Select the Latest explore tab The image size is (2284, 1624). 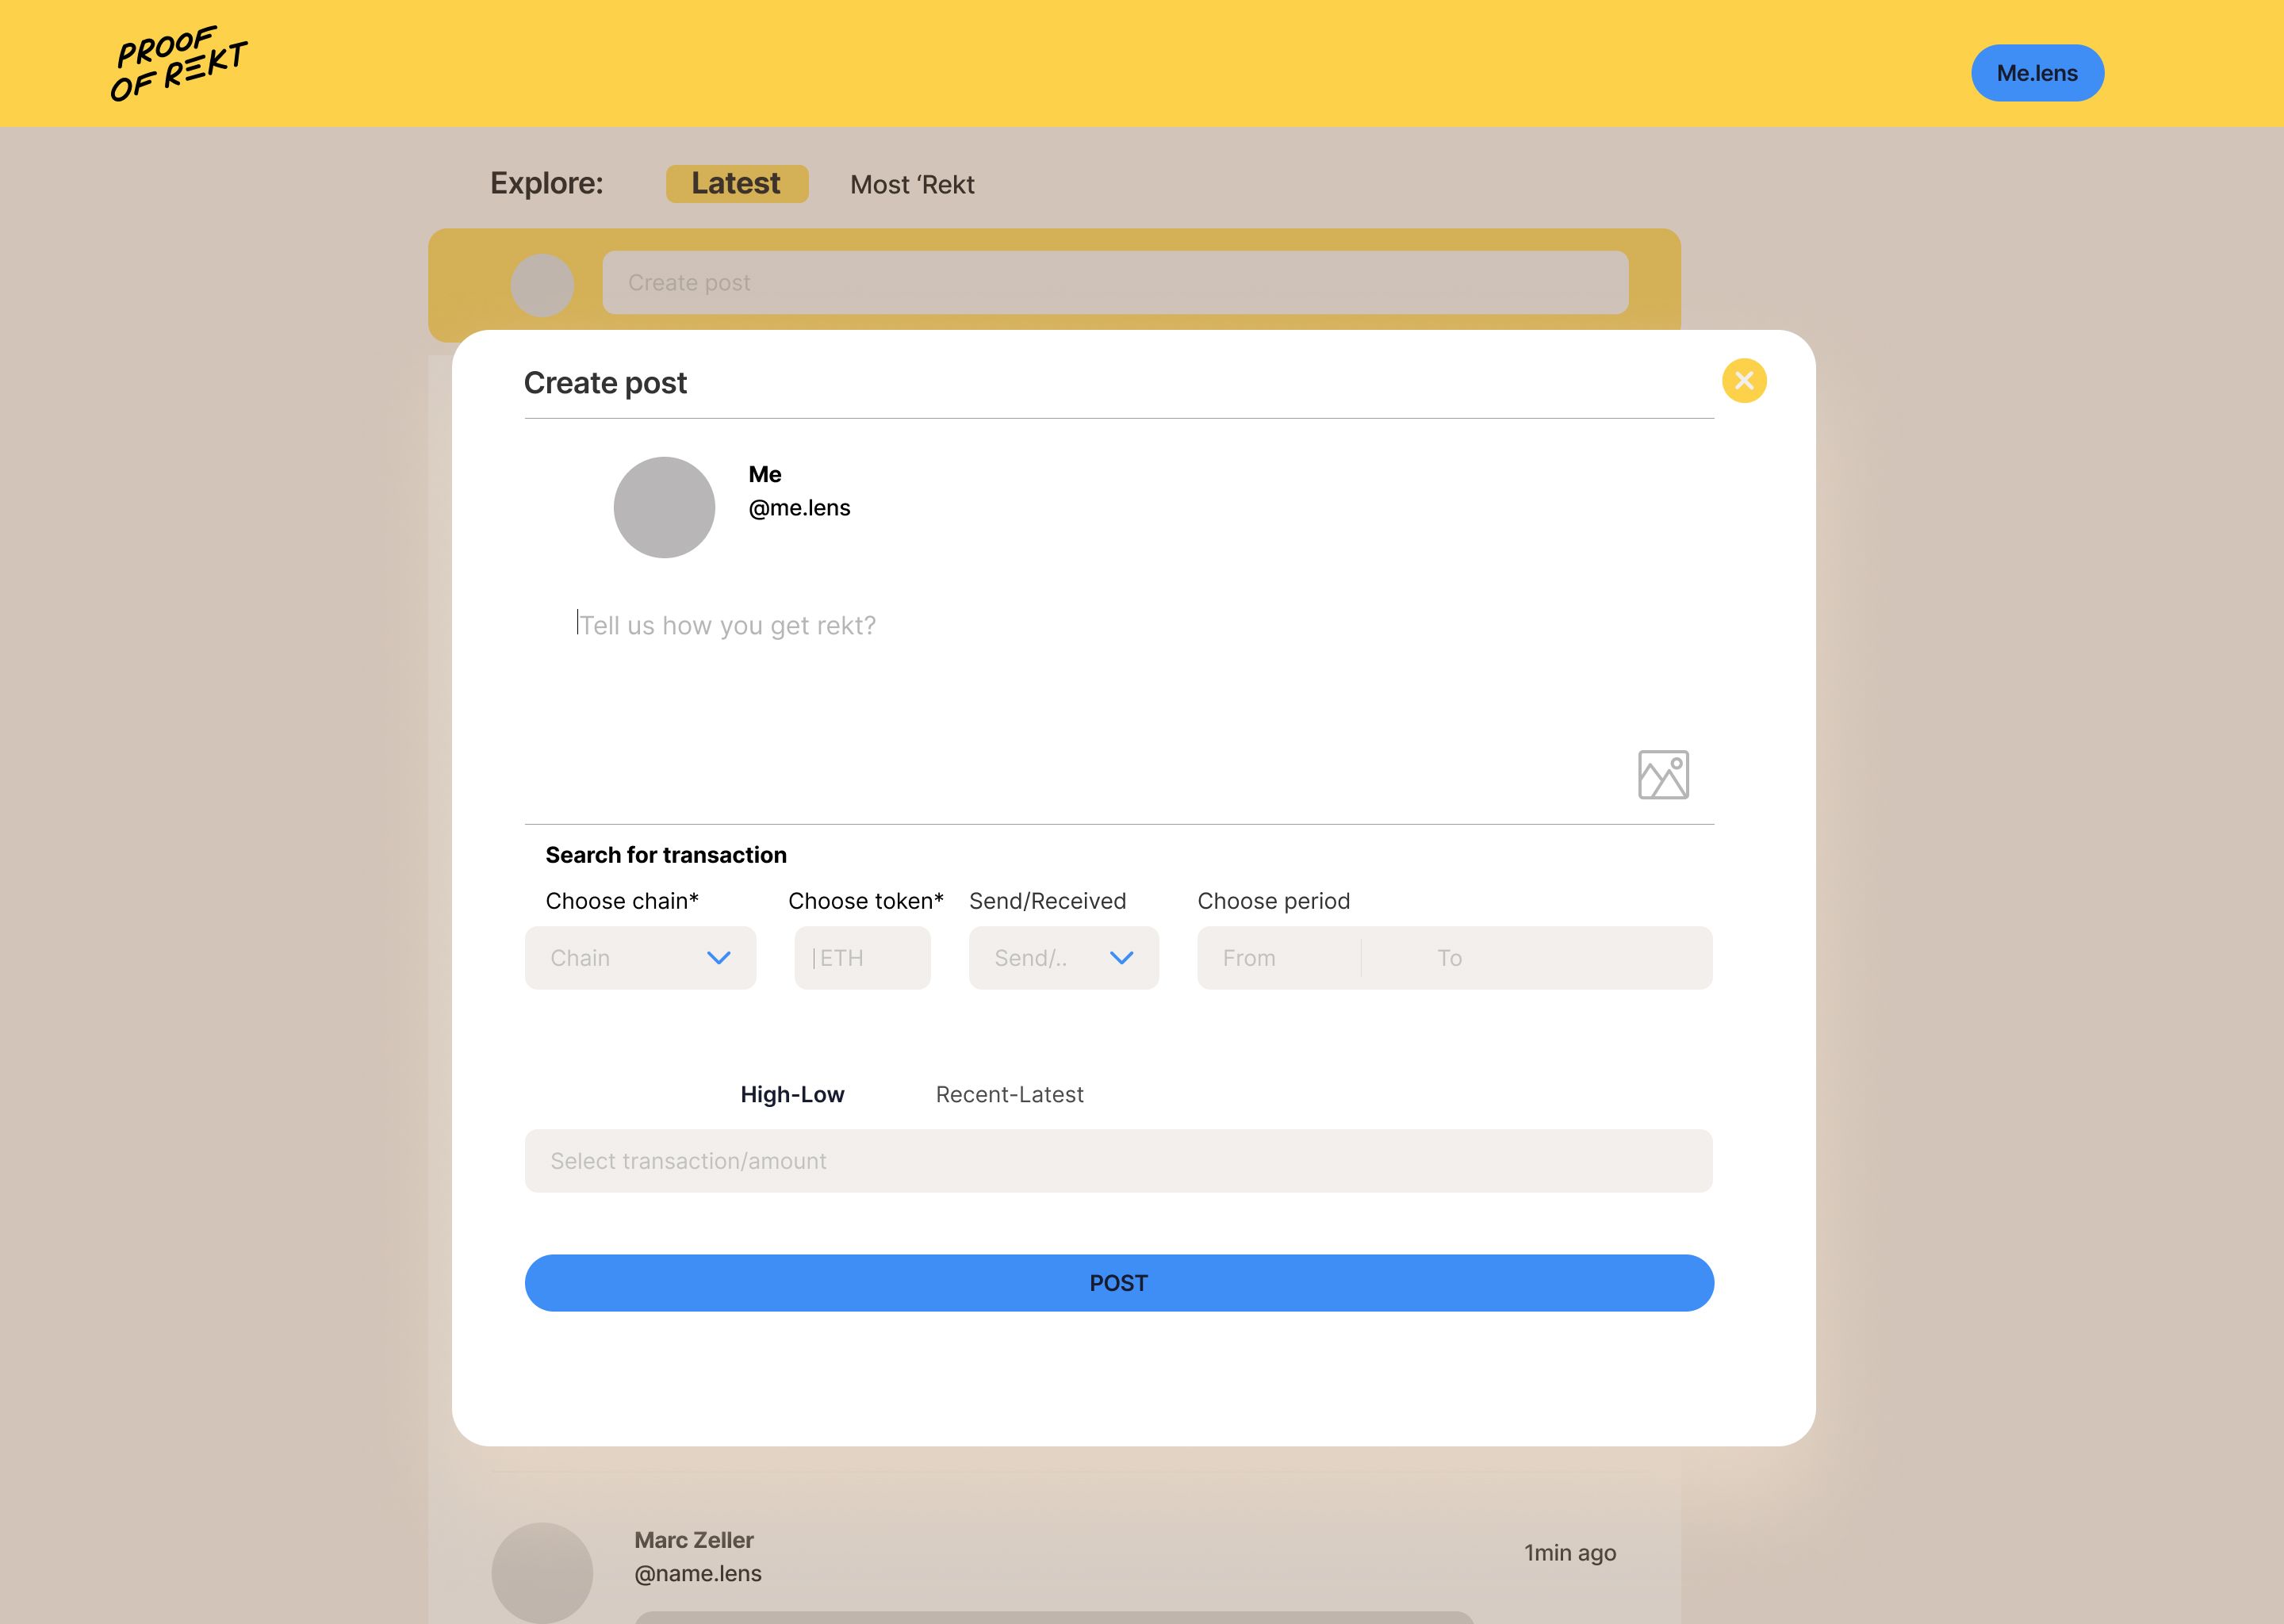736,183
